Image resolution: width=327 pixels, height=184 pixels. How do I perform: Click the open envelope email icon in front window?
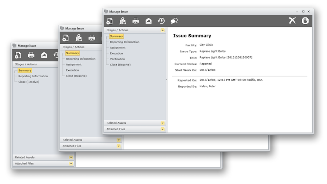(148, 21)
